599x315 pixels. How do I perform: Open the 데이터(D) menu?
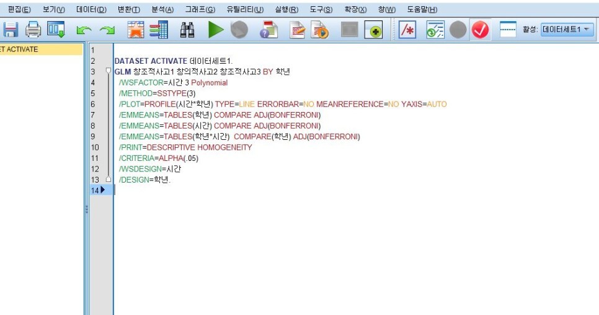coord(91,9)
